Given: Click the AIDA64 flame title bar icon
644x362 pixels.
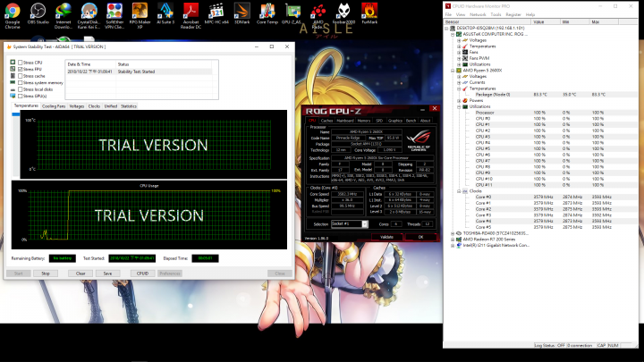Looking at the screenshot, I should click(9, 46).
